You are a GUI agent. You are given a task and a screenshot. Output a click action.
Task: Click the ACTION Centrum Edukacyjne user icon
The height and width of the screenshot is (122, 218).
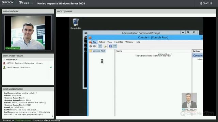click(4, 63)
